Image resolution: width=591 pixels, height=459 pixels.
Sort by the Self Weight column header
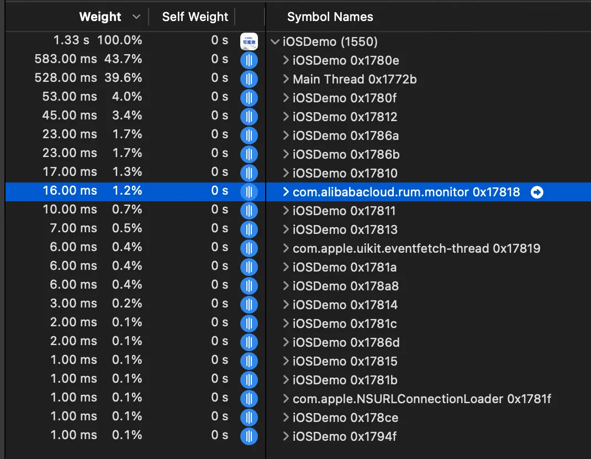click(195, 17)
